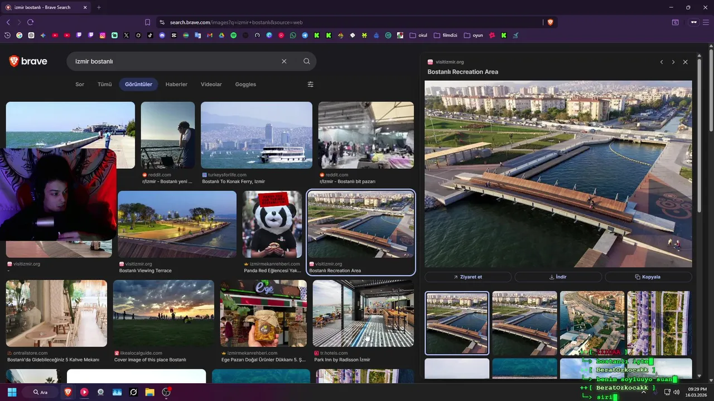Open Ege Pazarı Doğal Ürünler image
Viewport: 714px width, 401px height.
[263, 313]
